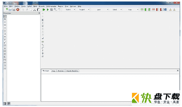Click the single green Compile arrow
Screen dimensions: 182x107
coord(48,10)
